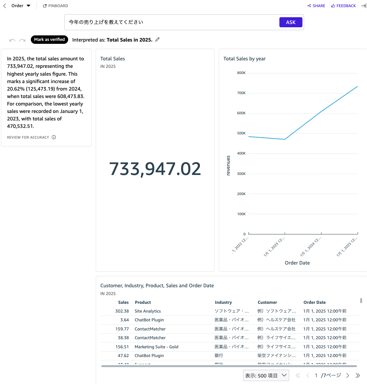Click the Undo arrow icon
Image resolution: width=367 pixels, height=384 pixels.
coord(12,40)
